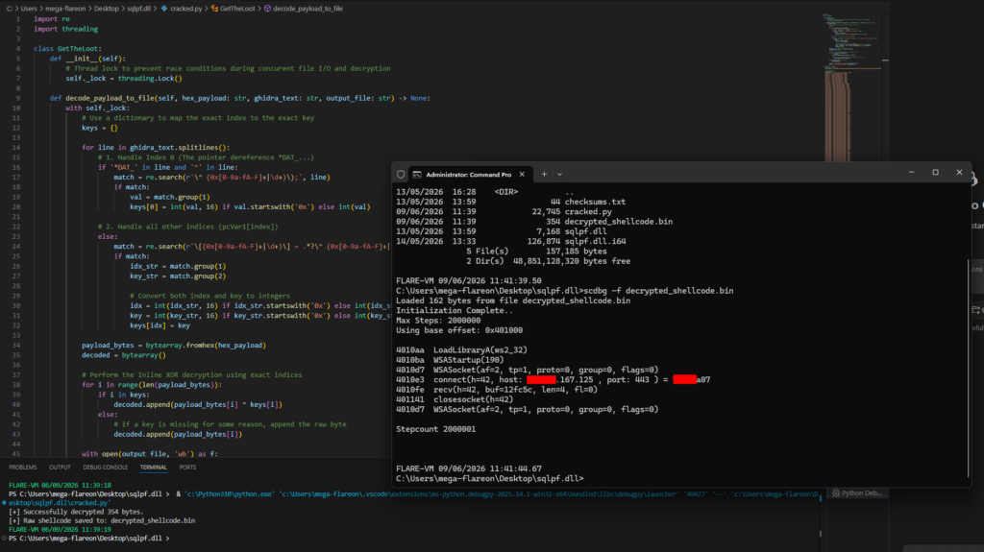Image resolution: width=984 pixels, height=552 pixels.
Task: Maximize the Command Prompt window
Action: coord(935,173)
